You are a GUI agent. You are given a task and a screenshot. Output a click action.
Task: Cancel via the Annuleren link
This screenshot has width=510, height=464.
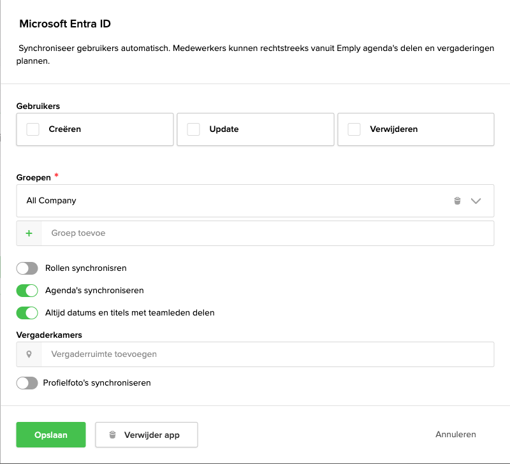click(x=455, y=435)
